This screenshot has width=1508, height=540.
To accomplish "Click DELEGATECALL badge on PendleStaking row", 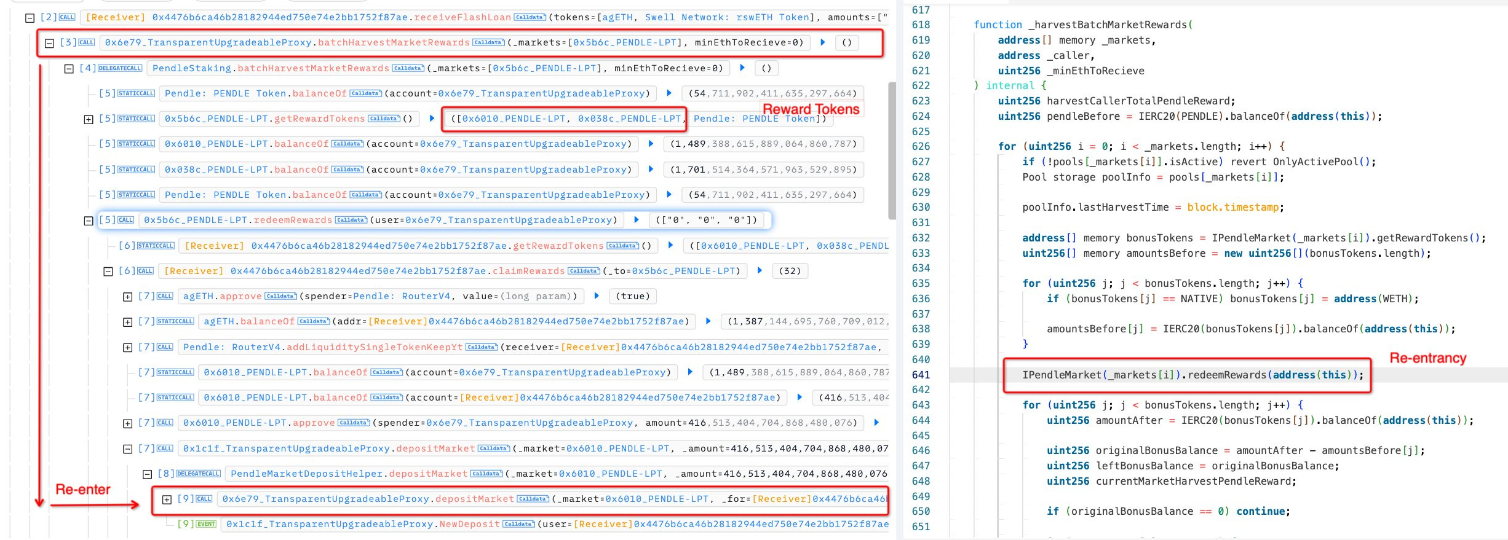I will point(120,68).
